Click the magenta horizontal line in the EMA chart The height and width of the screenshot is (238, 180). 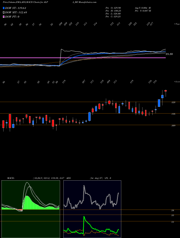[x=83, y=58]
